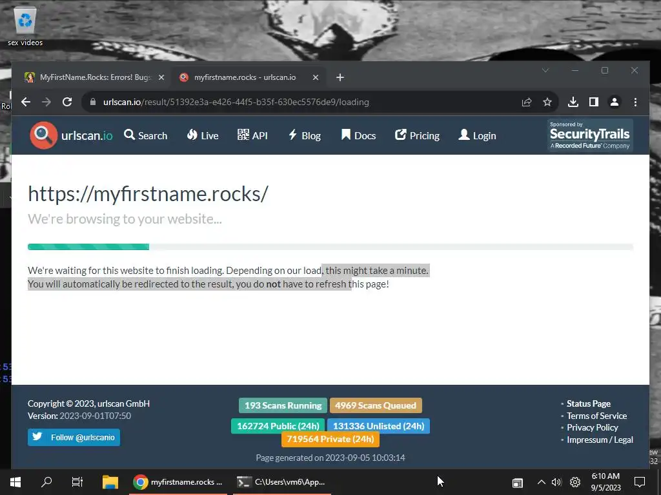Open the Docs page
This screenshot has width=661, height=495.
coord(358,135)
